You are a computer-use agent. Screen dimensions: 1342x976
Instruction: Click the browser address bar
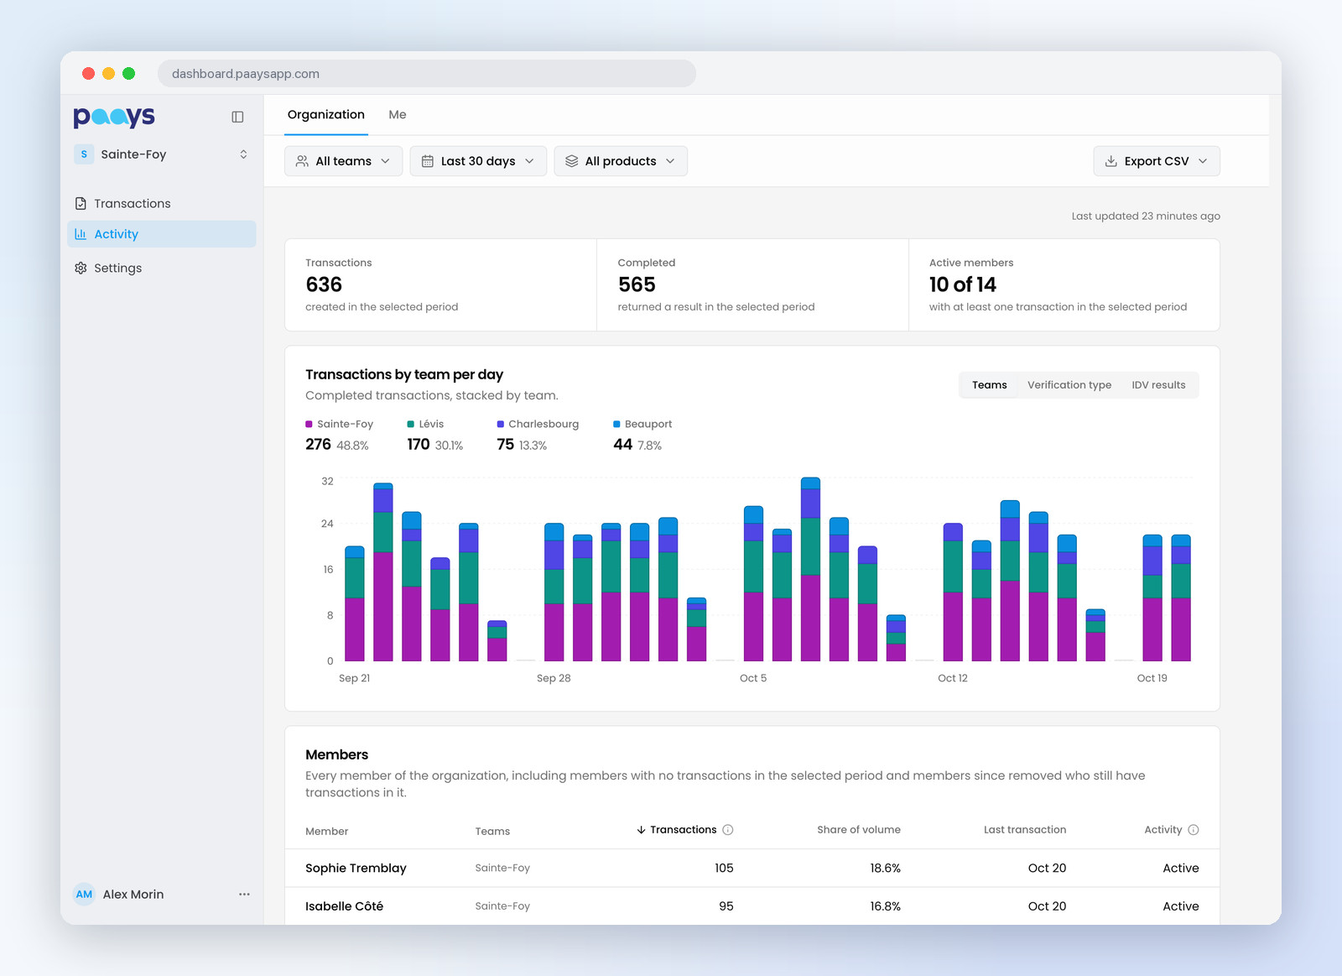click(x=427, y=73)
